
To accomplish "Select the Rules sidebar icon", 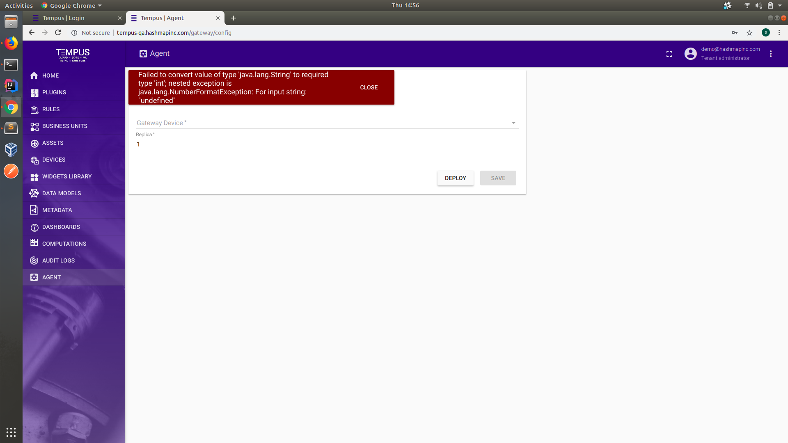I will [x=34, y=109].
